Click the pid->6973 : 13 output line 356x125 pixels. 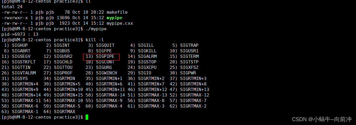[x=20, y=34]
